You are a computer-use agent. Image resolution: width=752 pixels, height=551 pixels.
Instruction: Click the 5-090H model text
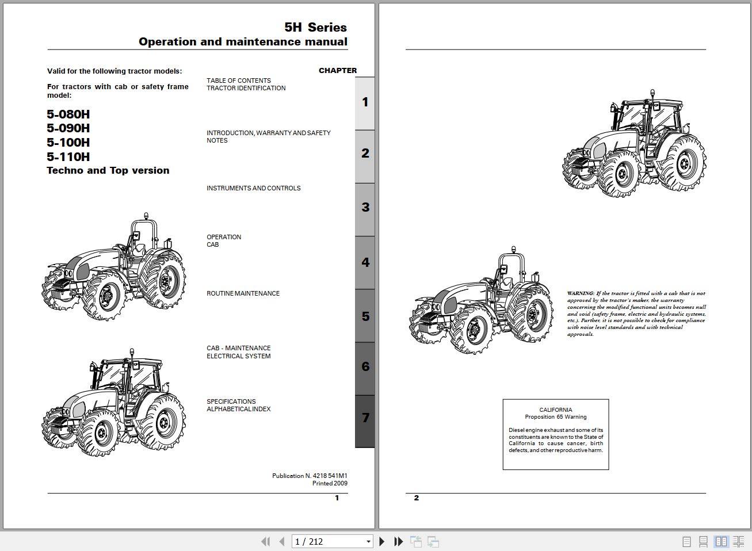click(x=68, y=128)
